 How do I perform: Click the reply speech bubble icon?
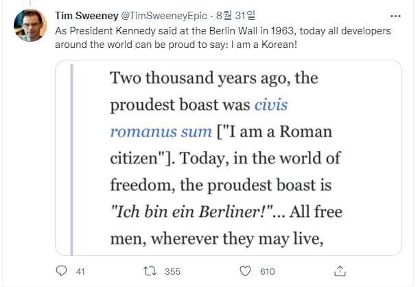pyautogui.click(x=61, y=271)
